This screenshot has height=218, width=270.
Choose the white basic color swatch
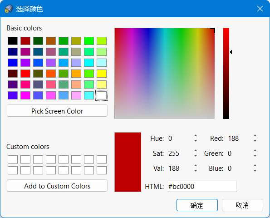(x=102, y=95)
